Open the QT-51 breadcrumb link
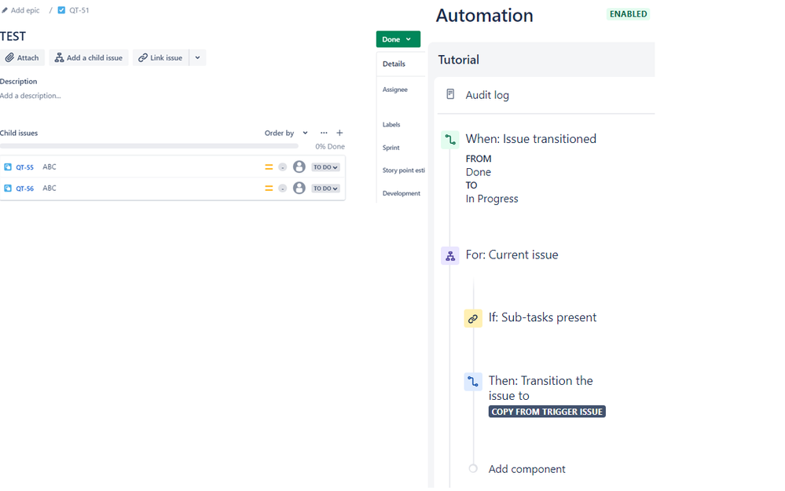The width and height of the screenshot is (785, 491). pyautogui.click(x=79, y=10)
